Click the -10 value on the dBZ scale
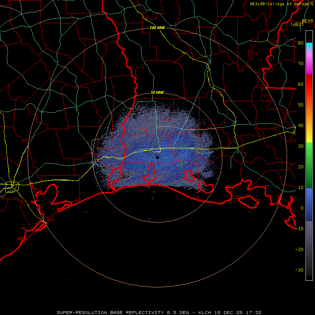 point(299,229)
